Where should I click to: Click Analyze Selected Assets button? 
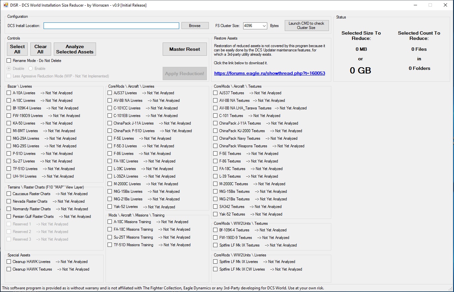[75, 49]
